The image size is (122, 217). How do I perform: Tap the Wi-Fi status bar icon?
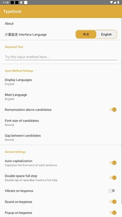point(111,2)
